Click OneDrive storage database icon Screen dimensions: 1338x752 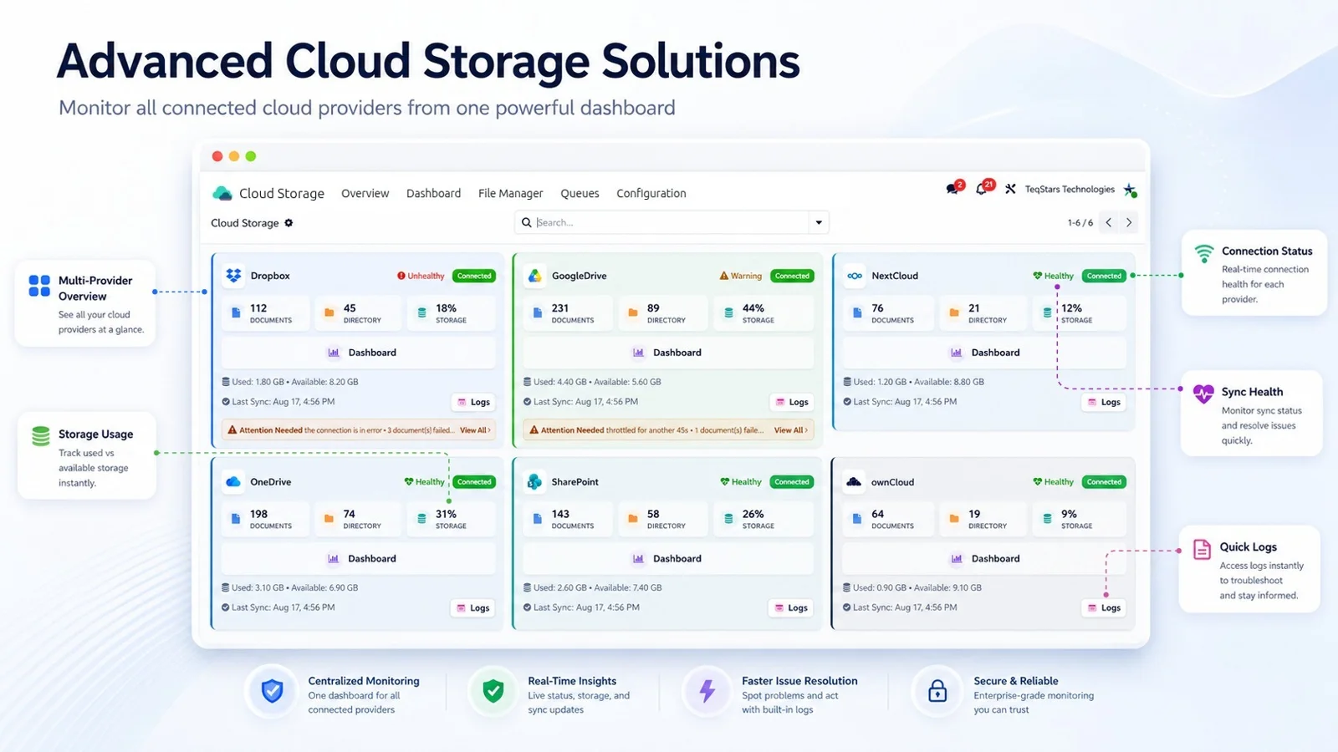421,519
